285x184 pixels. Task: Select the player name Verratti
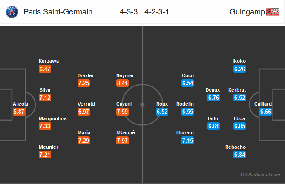86,104
